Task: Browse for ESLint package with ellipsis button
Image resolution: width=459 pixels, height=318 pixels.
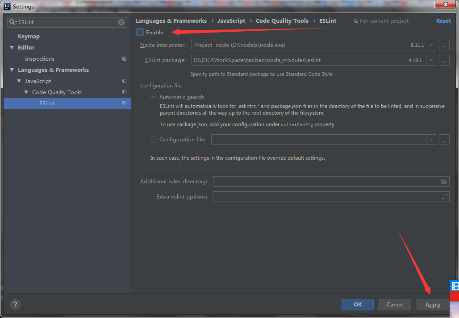Action: [x=444, y=61]
